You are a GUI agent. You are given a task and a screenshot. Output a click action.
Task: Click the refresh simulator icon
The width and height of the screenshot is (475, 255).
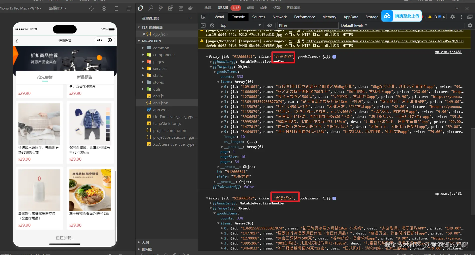pyautogui.click(x=91, y=9)
